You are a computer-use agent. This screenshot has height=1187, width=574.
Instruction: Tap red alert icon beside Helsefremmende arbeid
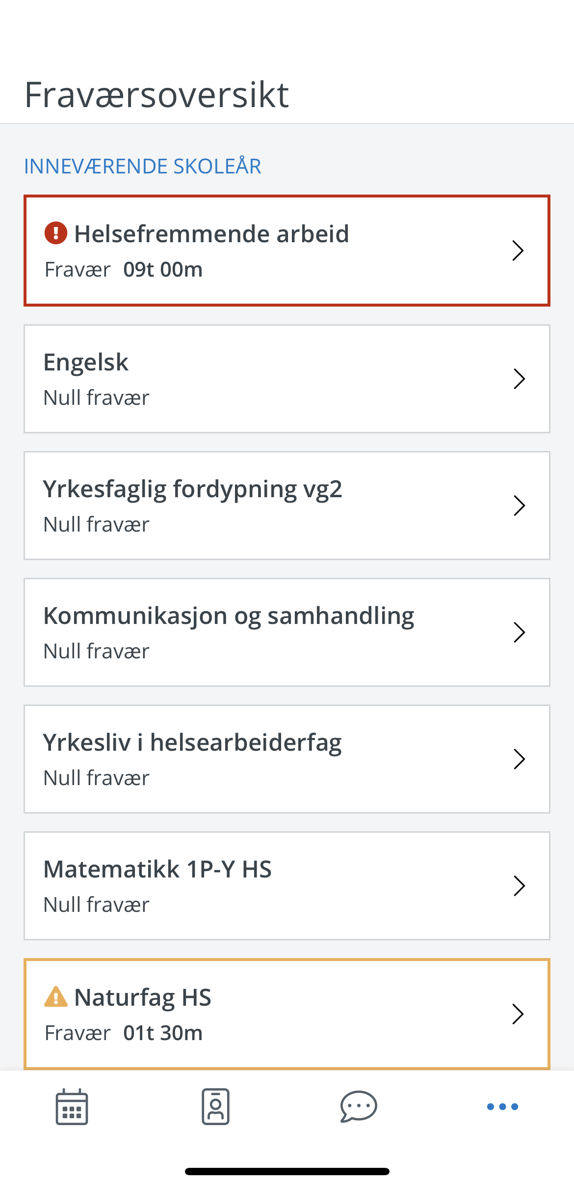click(56, 233)
